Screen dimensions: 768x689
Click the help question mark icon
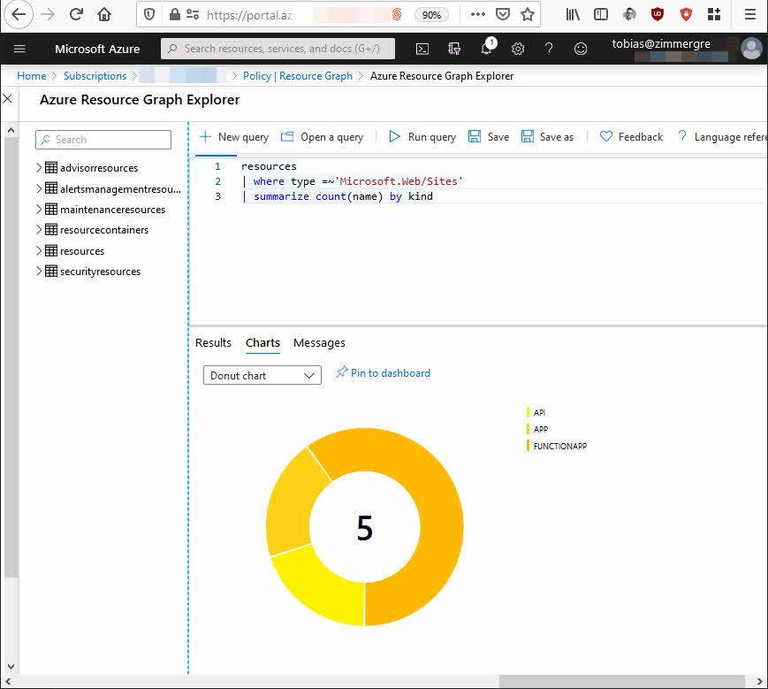point(549,49)
